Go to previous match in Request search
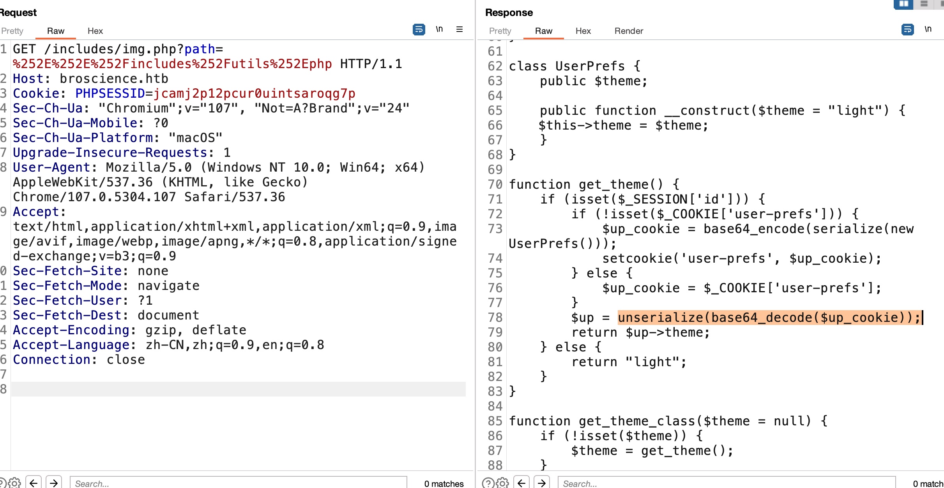 coord(34,483)
